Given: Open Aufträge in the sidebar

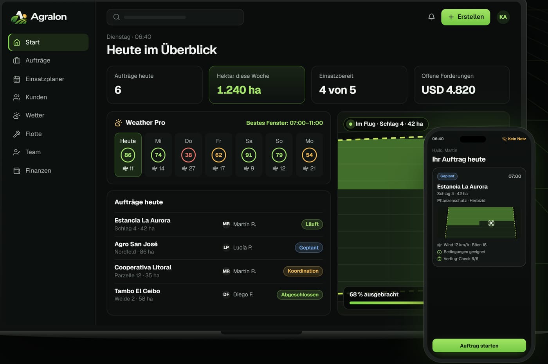Looking at the screenshot, I should 49,61.
